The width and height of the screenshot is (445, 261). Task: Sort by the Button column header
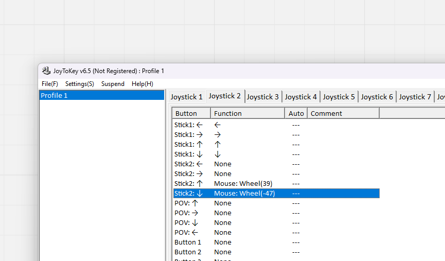191,113
